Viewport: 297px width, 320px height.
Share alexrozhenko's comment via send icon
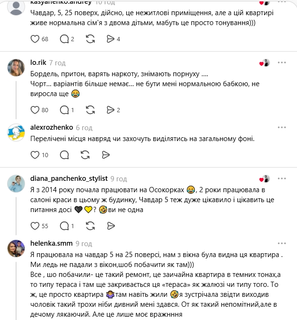(106, 155)
